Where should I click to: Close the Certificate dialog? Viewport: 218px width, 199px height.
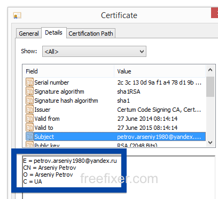[x=215, y=13]
